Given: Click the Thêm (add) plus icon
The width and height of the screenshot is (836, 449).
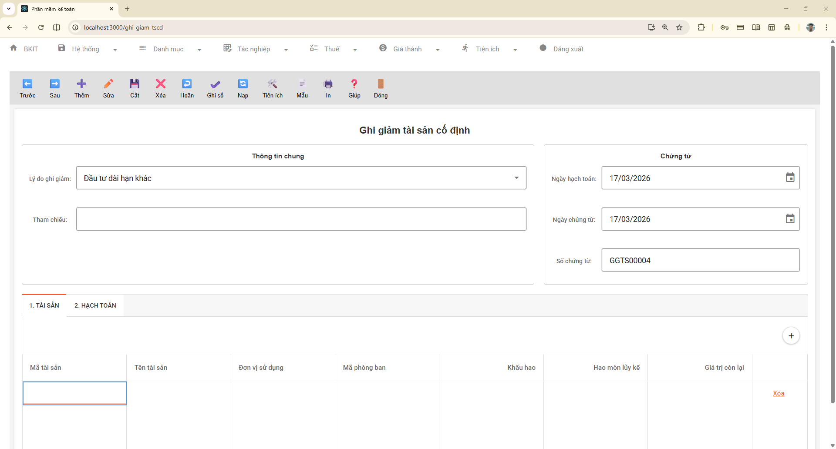Looking at the screenshot, I should point(81,84).
